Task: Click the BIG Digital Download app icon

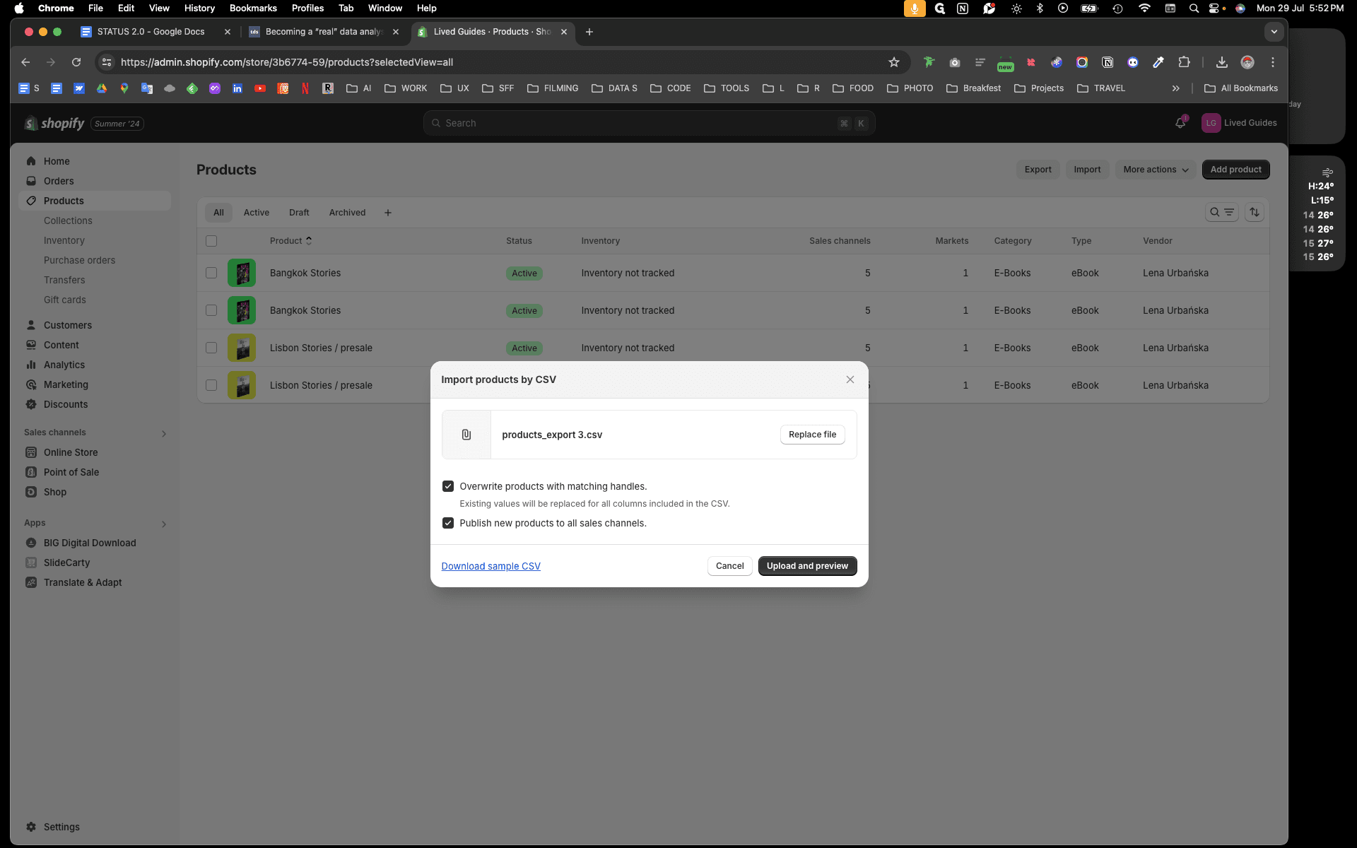Action: 31,543
